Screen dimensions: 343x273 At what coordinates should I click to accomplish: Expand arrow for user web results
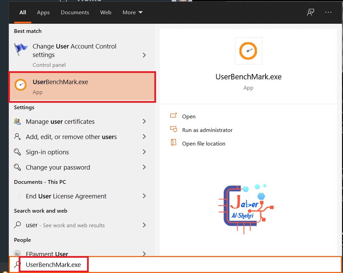[144, 225]
